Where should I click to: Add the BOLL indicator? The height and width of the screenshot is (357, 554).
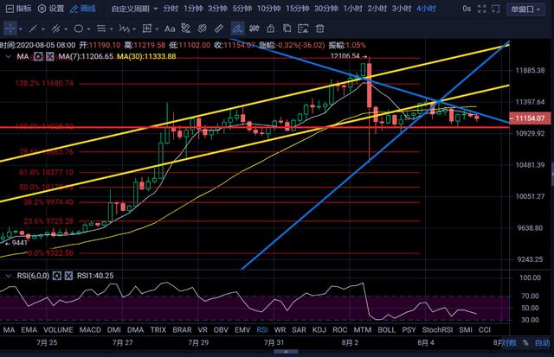[x=385, y=329]
